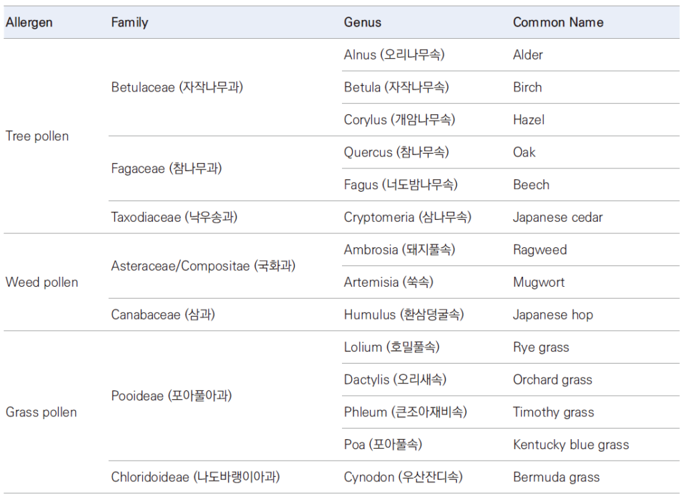Image resolution: width=684 pixels, height=496 pixels.
Task: Click the Common Name column header
Action: [x=558, y=22]
